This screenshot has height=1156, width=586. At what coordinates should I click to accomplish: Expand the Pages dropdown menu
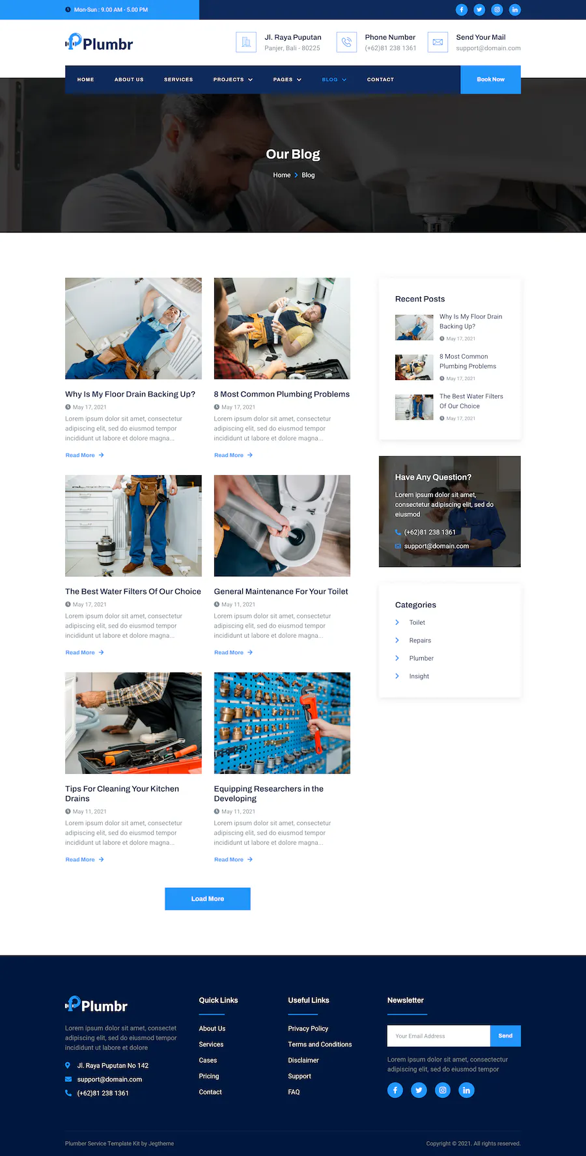coord(287,79)
